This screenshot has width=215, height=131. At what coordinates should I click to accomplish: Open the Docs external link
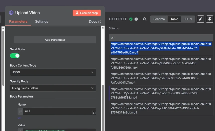[x=95, y=22]
